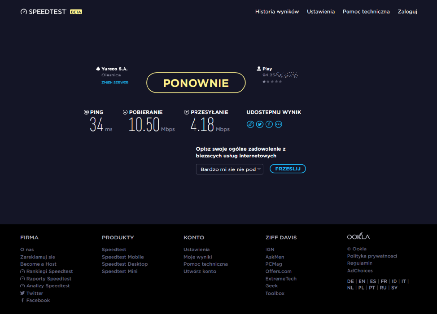
Task: Open more sharing options ellipsis icon
Action: [278, 124]
